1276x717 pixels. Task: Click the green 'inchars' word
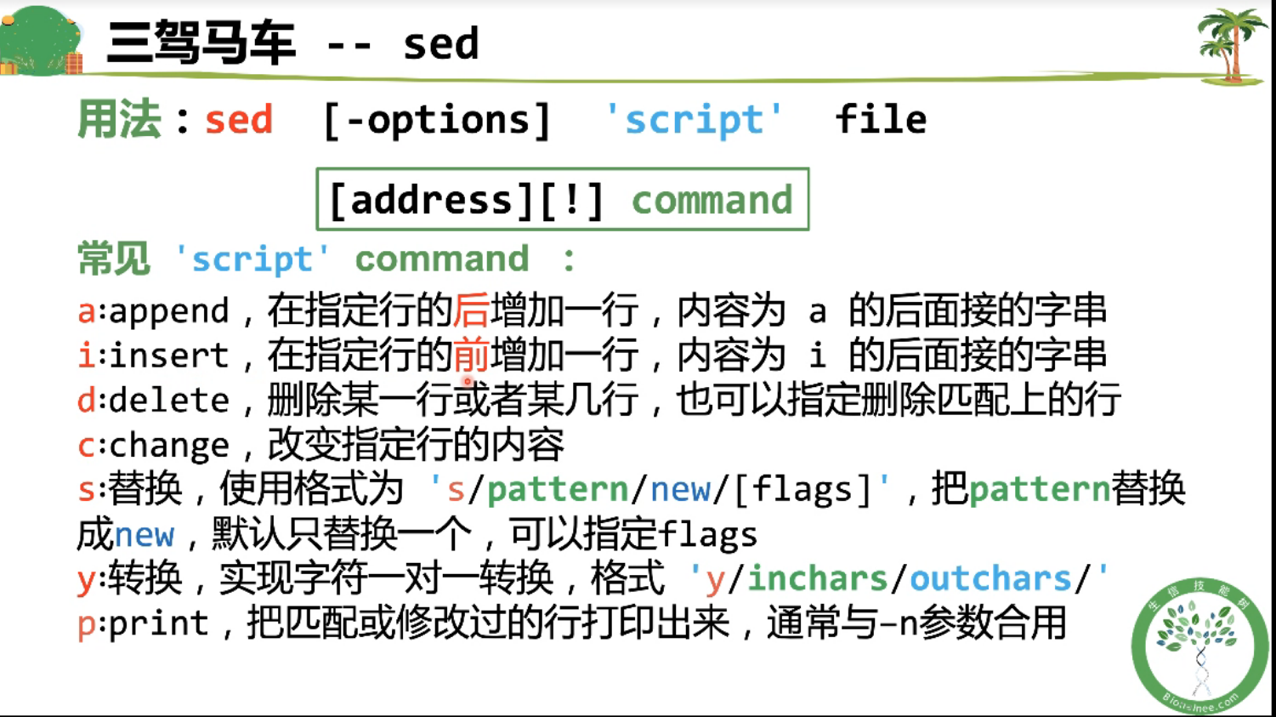point(817,578)
